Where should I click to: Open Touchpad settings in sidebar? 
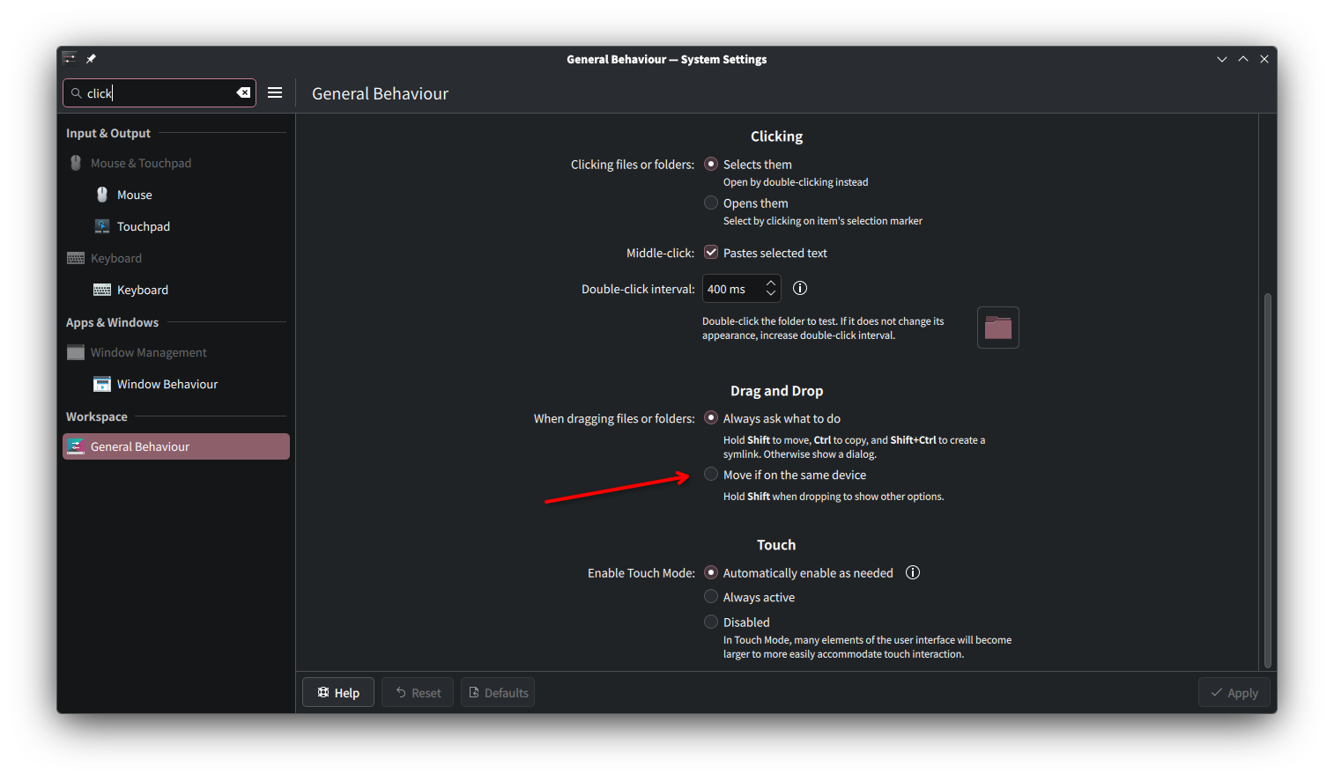tap(176, 226)
